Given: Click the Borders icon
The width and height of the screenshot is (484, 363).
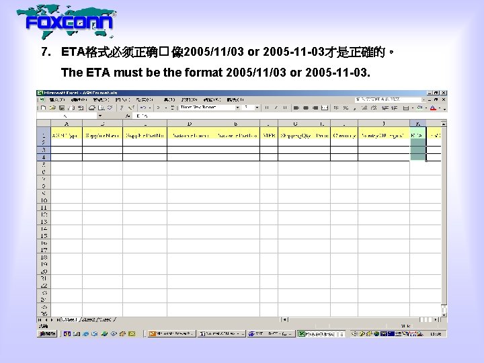Looking at the screenshot, I should pyautogui.click(x=406, y=108).
